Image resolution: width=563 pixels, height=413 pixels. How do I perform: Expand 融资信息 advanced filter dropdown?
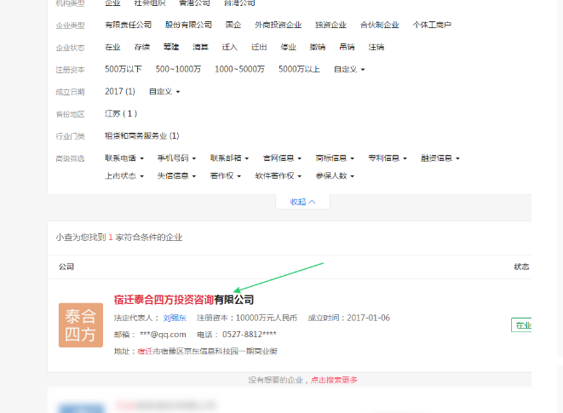pos(440,158)
